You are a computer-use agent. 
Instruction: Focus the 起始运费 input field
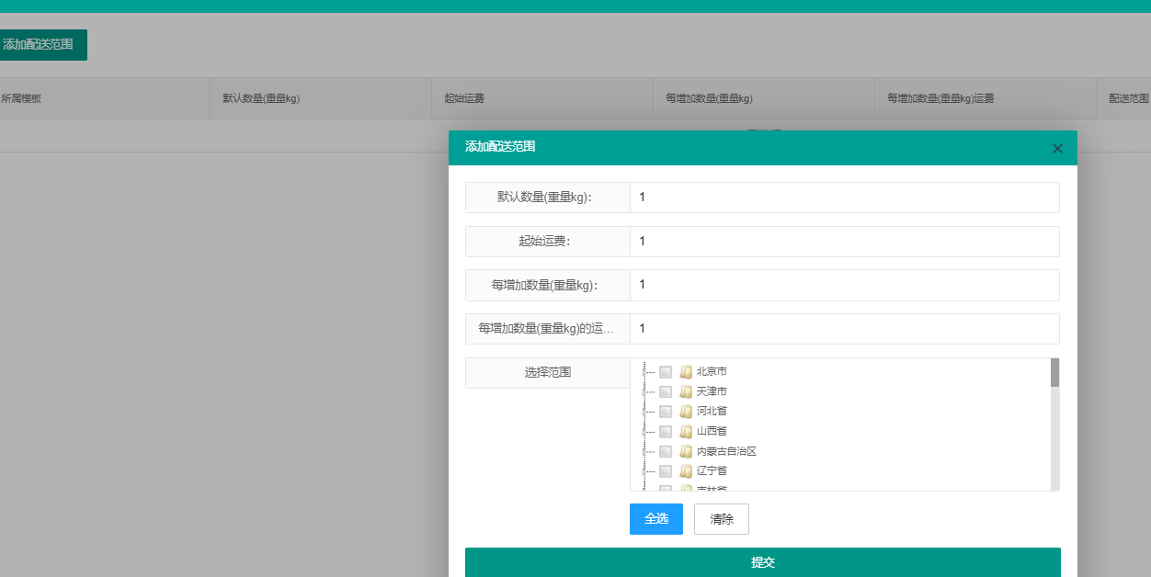844,242
